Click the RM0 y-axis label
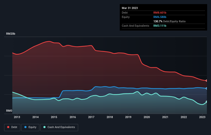Screen dimensions: 211x135 (9, 111)
